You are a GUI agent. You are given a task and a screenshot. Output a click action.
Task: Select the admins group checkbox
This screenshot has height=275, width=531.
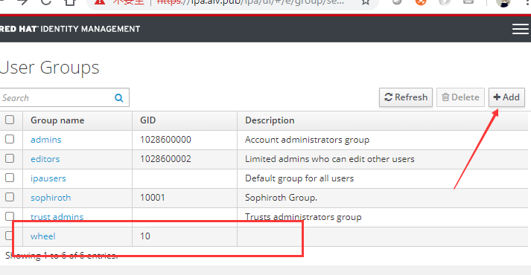tap(10, 139)
